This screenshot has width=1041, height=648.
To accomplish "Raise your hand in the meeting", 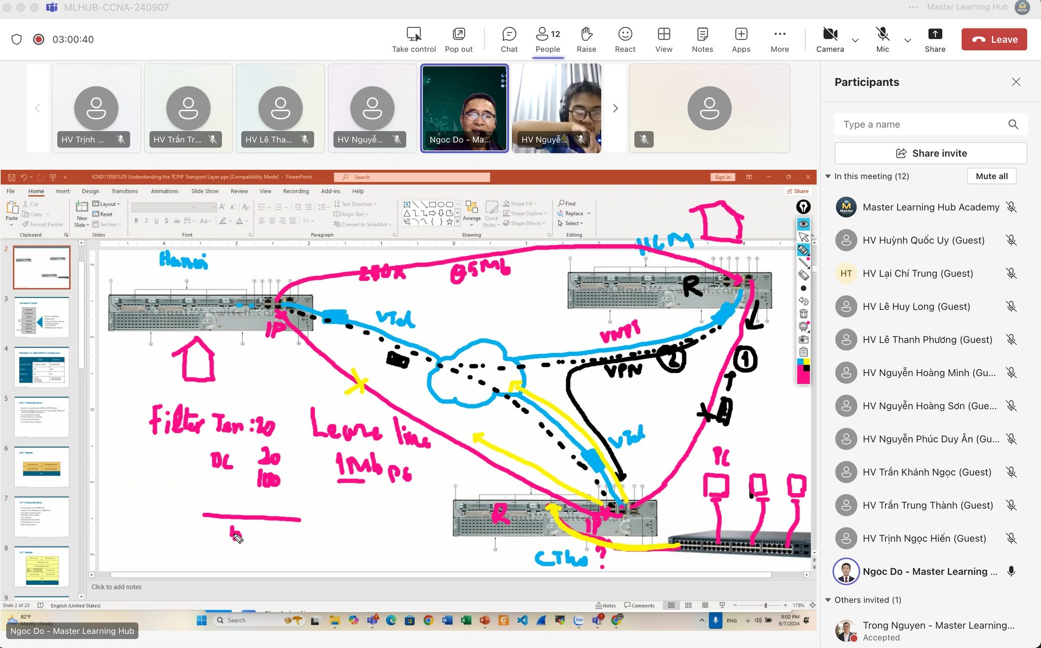I will point(586,40).
